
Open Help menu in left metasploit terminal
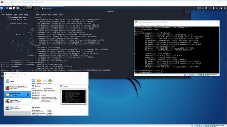click(x=26, y=15)
